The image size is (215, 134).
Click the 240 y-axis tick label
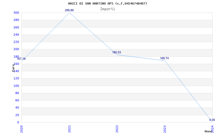pos(16,35)
